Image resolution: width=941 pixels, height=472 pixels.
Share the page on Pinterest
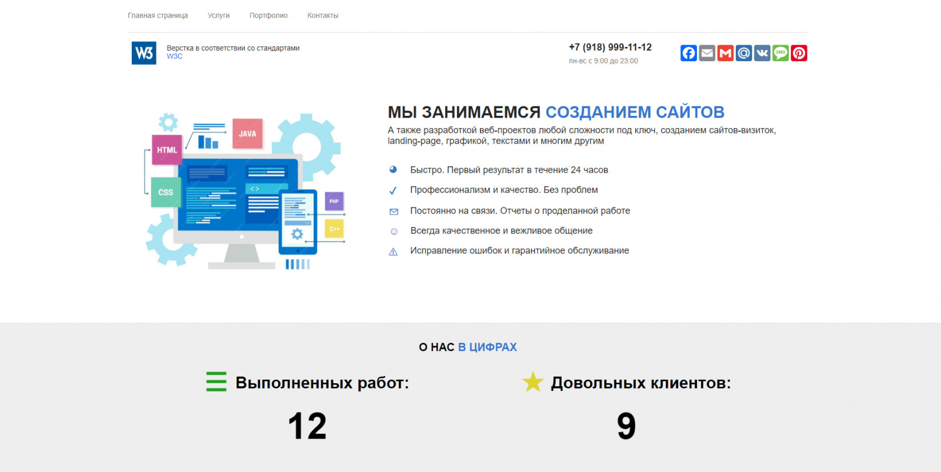[799, 53]
